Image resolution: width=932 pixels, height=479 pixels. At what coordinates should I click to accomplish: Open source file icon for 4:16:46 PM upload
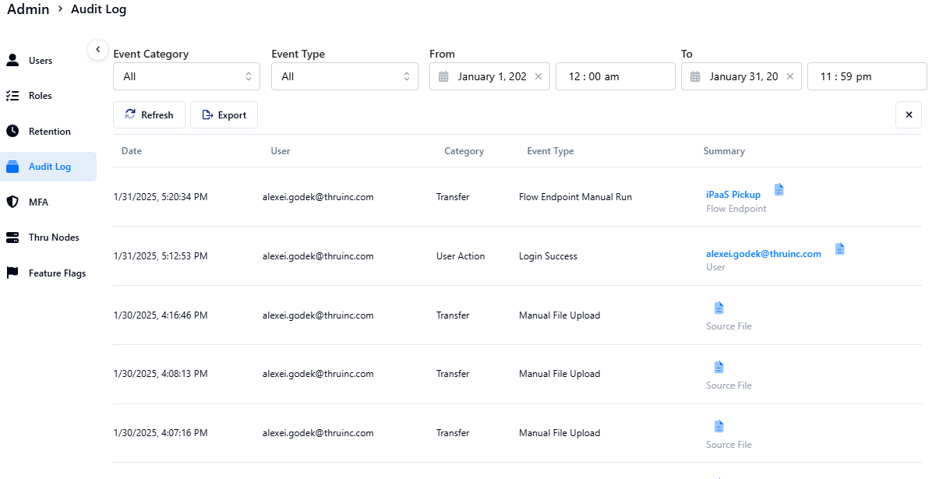(718, 308)
